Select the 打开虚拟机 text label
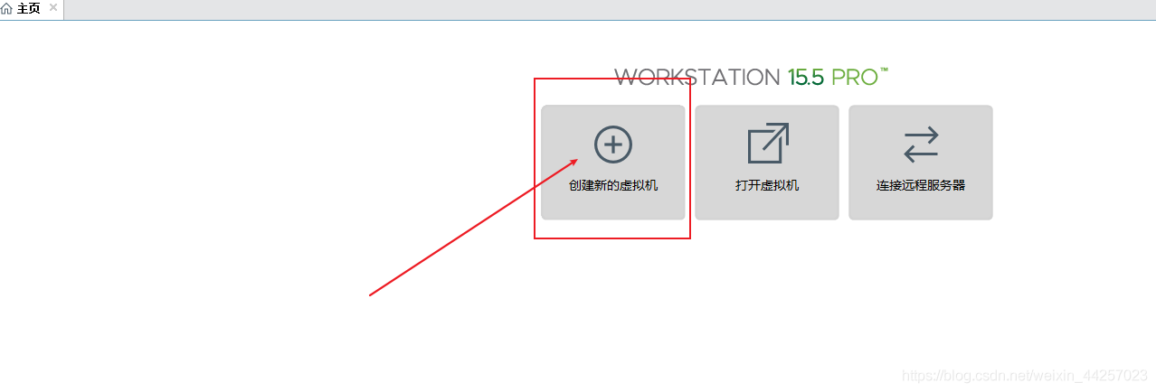 [767, 185]
